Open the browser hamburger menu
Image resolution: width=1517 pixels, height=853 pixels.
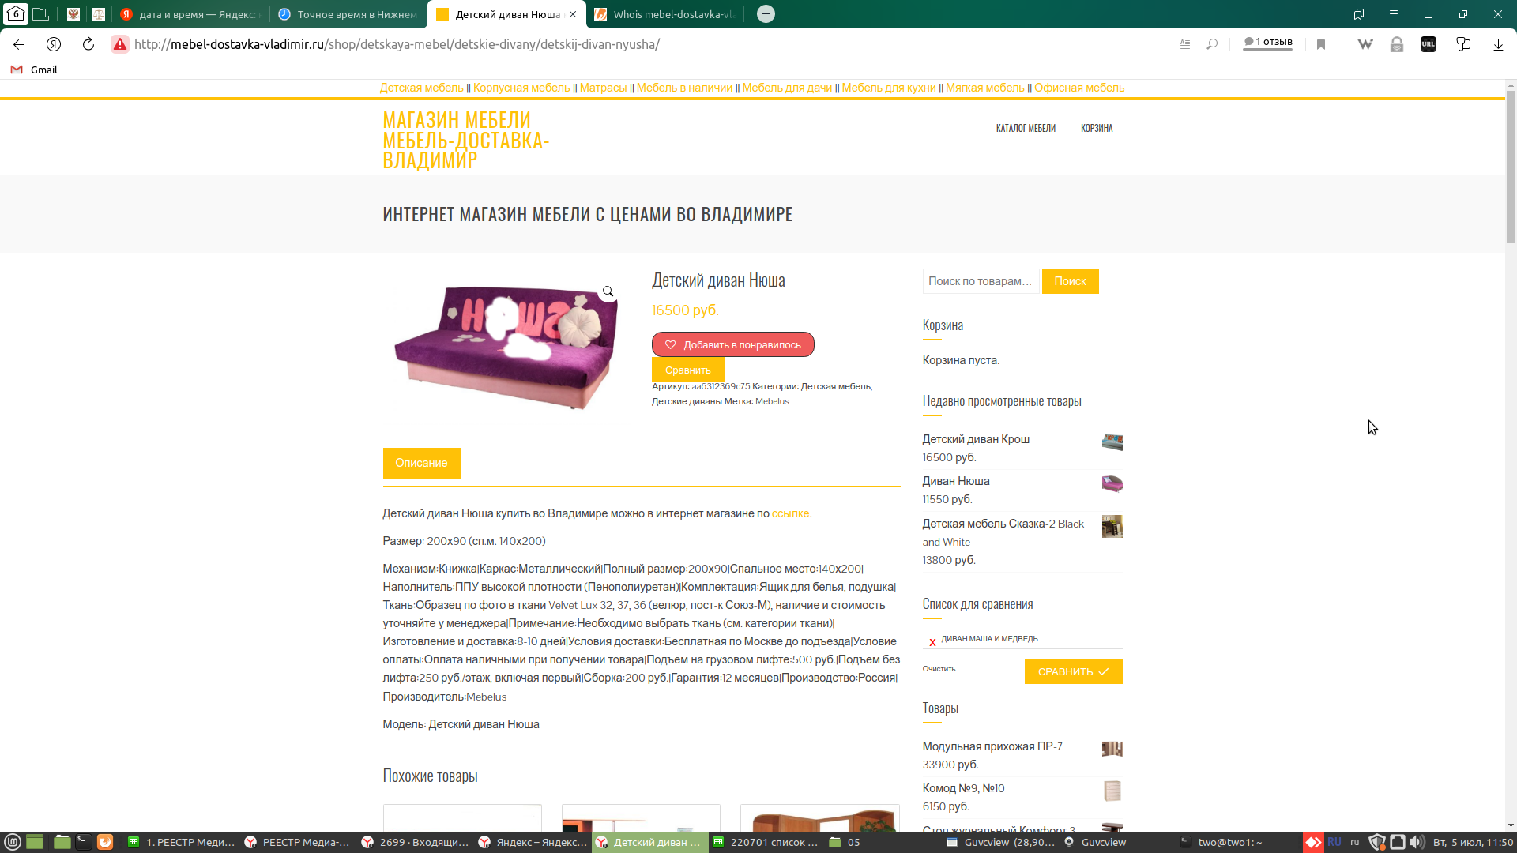click(1394, 14)
